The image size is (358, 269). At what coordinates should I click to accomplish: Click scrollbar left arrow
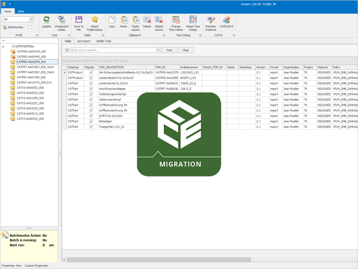64,260
